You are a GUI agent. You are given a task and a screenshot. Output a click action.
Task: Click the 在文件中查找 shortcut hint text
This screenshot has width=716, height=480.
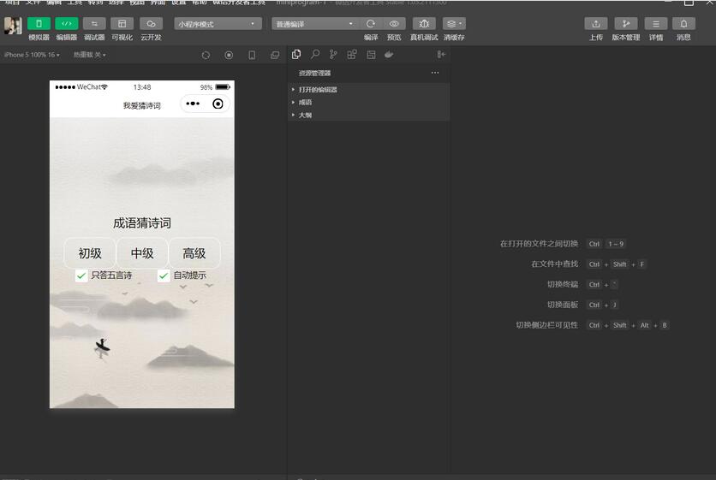tap(555, 264)
